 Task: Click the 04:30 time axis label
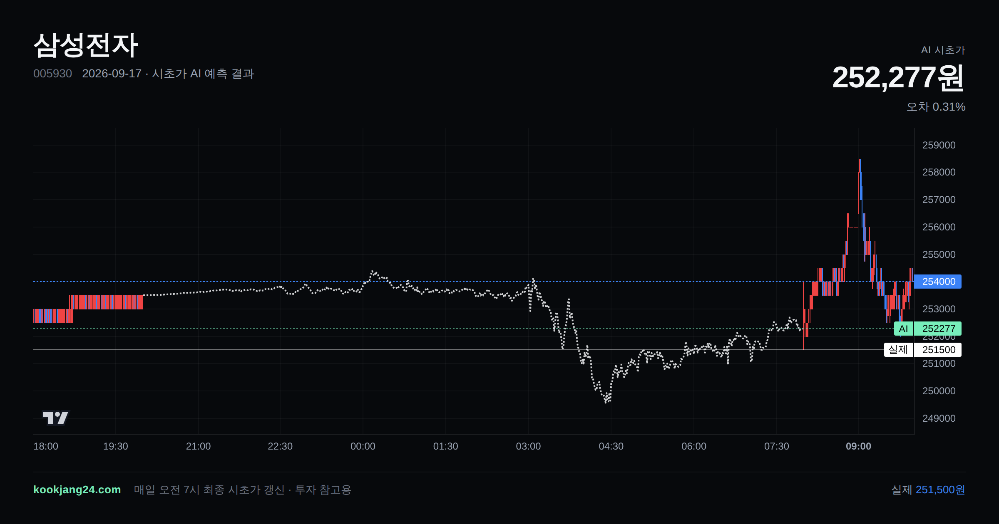click(x=611, y=446)
